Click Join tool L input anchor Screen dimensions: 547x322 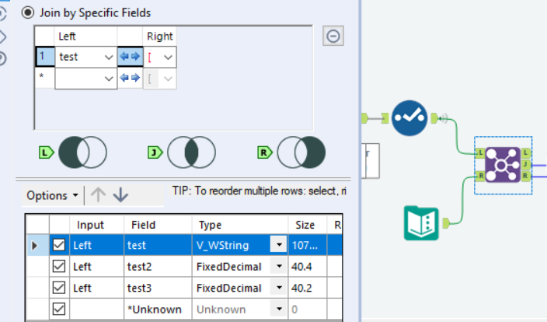click(480, 152)
